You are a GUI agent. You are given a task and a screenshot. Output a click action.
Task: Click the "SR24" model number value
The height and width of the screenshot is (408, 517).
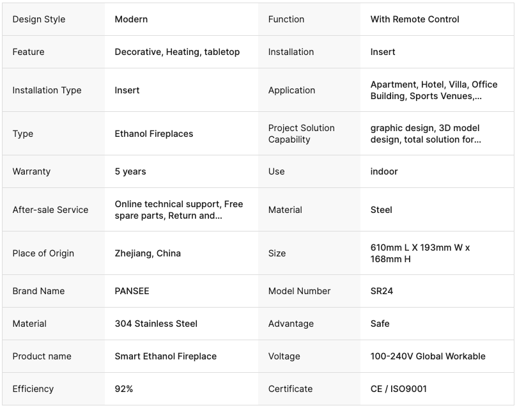382,291
